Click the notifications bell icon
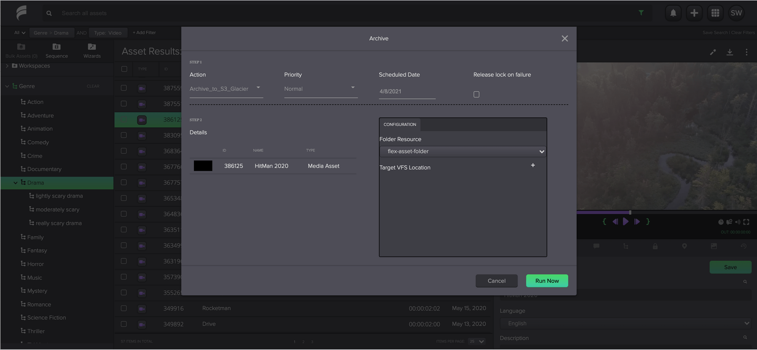Screen dimensions: 757x350 673,13
